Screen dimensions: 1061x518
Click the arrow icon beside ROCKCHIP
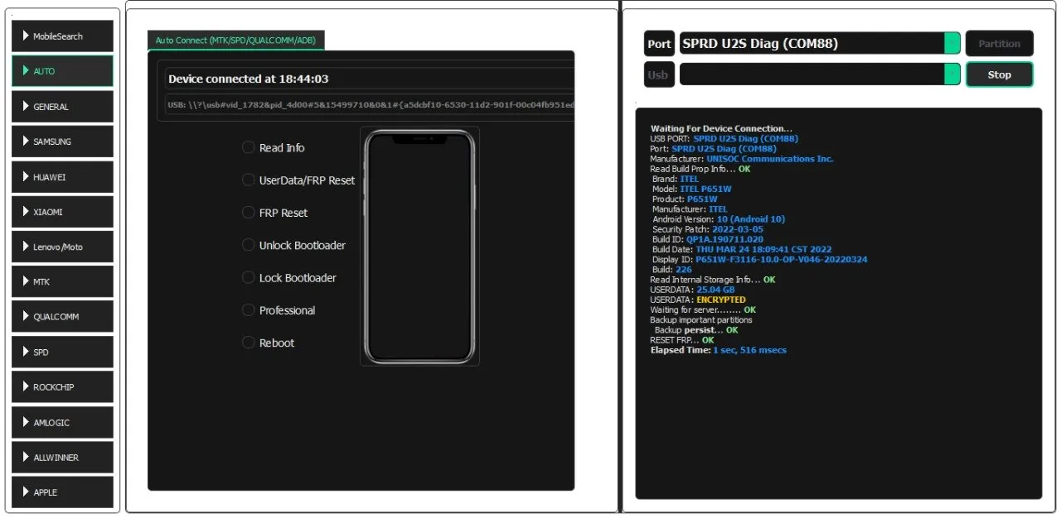click(25, 387)
